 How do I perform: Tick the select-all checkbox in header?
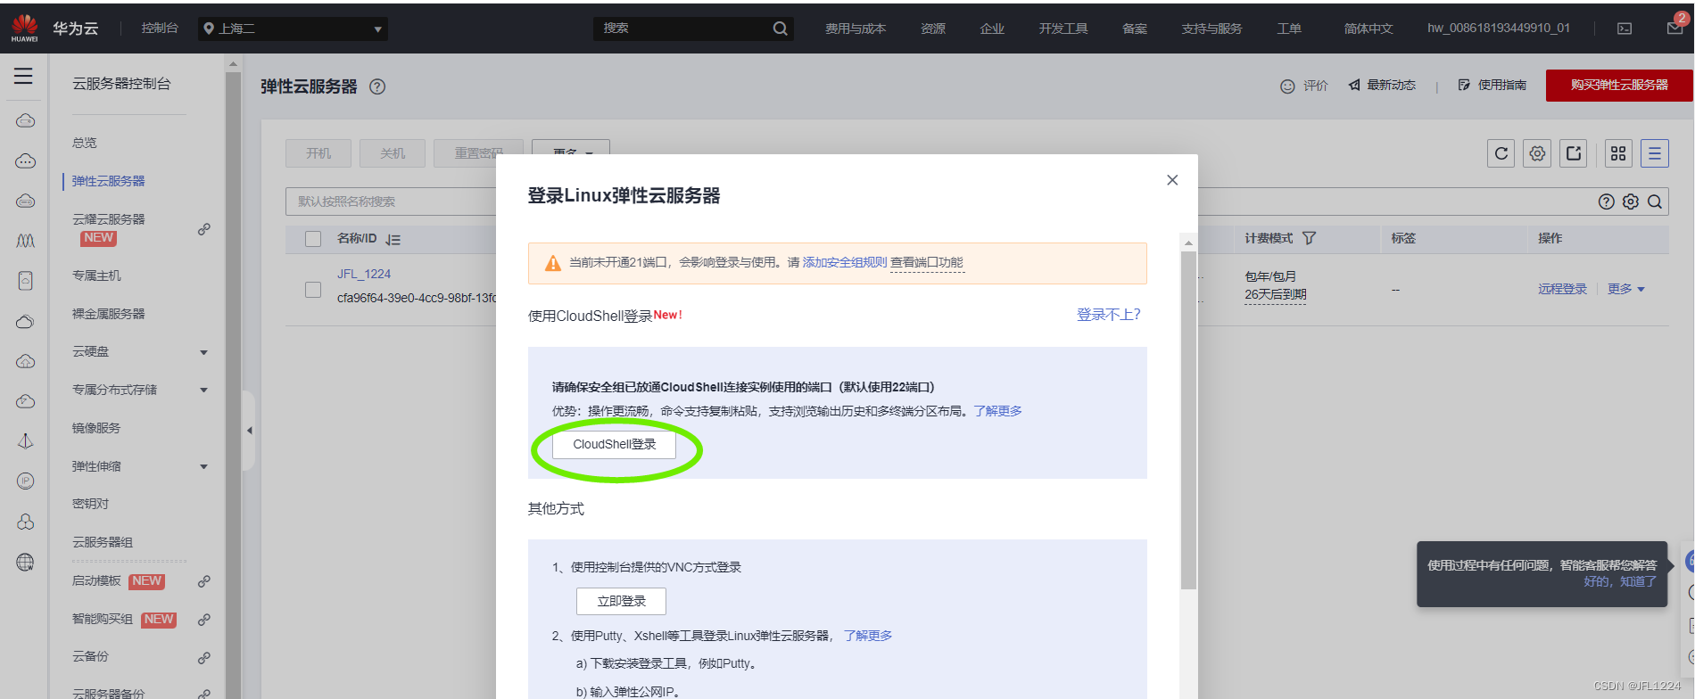tap(313, 239)
